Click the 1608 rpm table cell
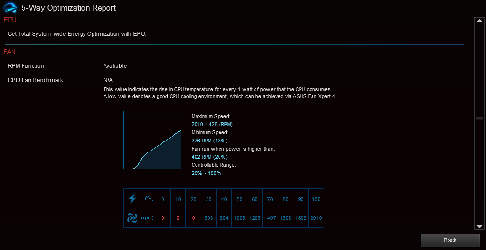 point(286,218)
